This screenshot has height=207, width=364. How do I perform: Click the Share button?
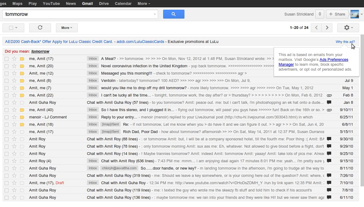[337, 14]
